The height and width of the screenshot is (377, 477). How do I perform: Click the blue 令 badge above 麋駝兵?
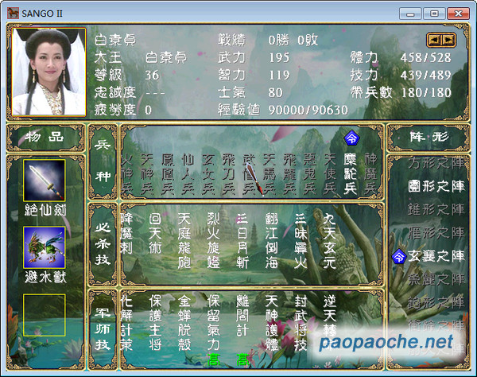click(x=351, y=138)
